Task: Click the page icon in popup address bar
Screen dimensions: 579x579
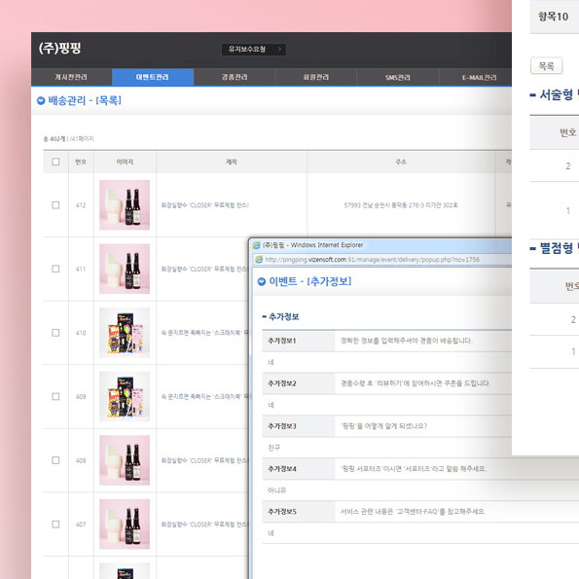Action: tap(259, 260)
